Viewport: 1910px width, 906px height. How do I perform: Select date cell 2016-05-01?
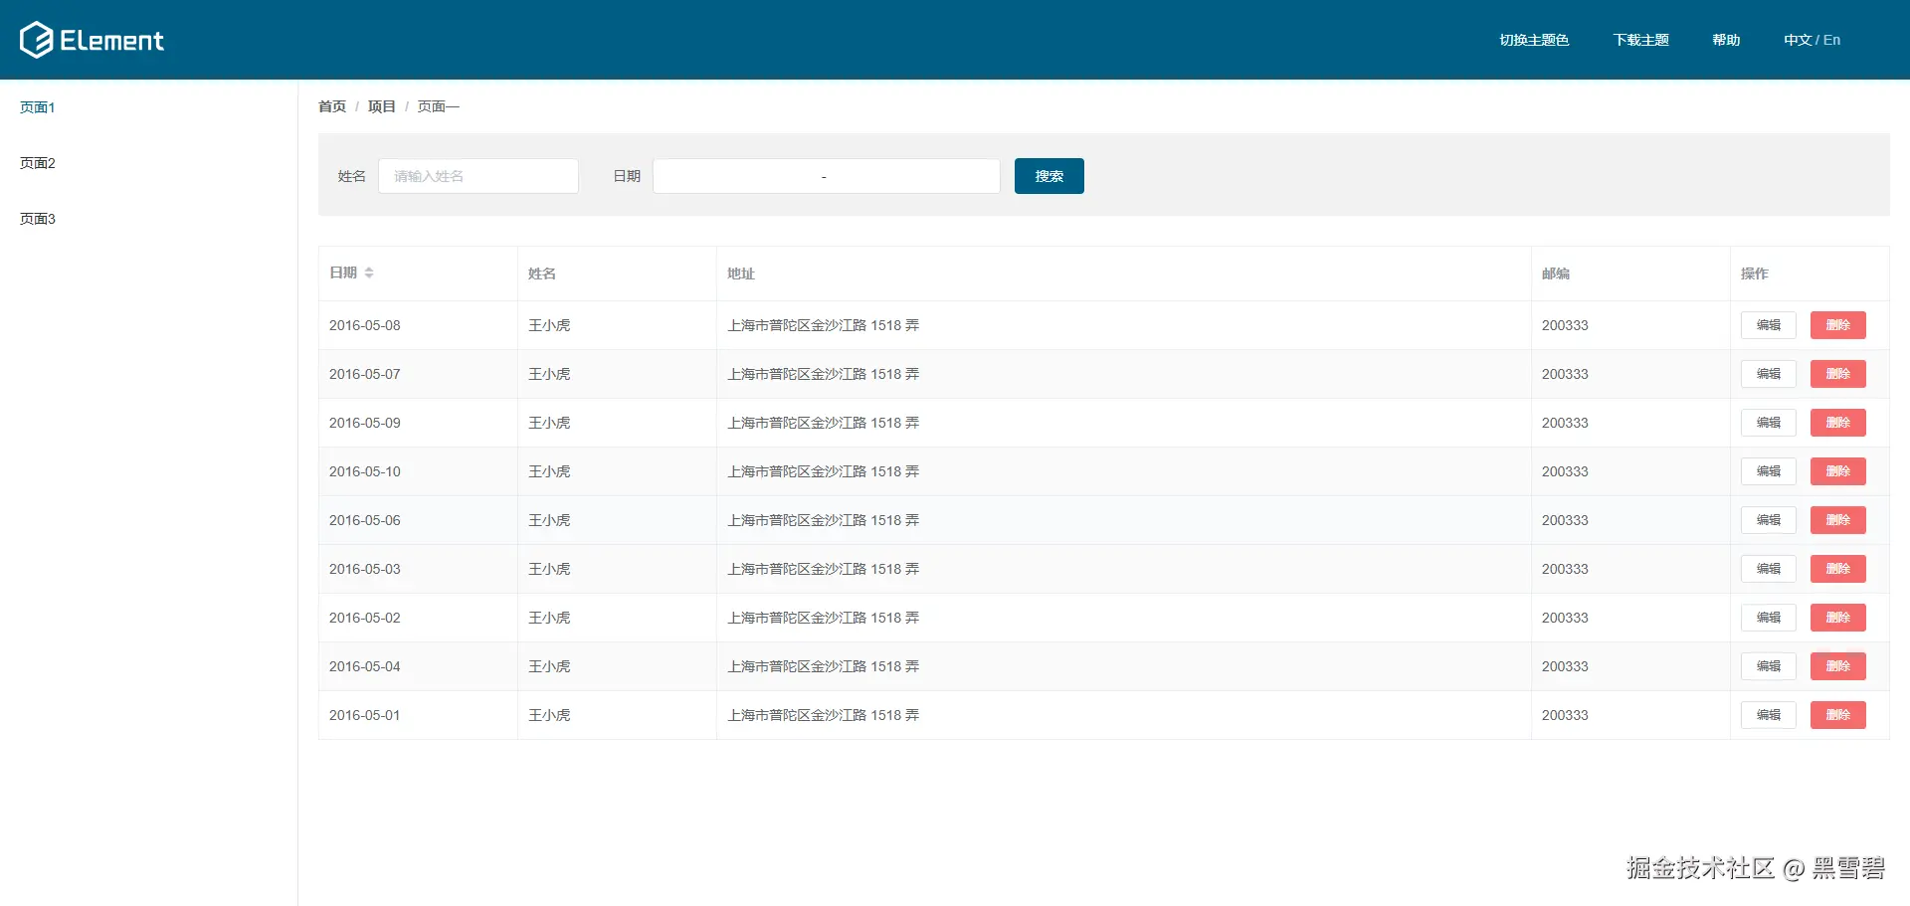[365, 715]
